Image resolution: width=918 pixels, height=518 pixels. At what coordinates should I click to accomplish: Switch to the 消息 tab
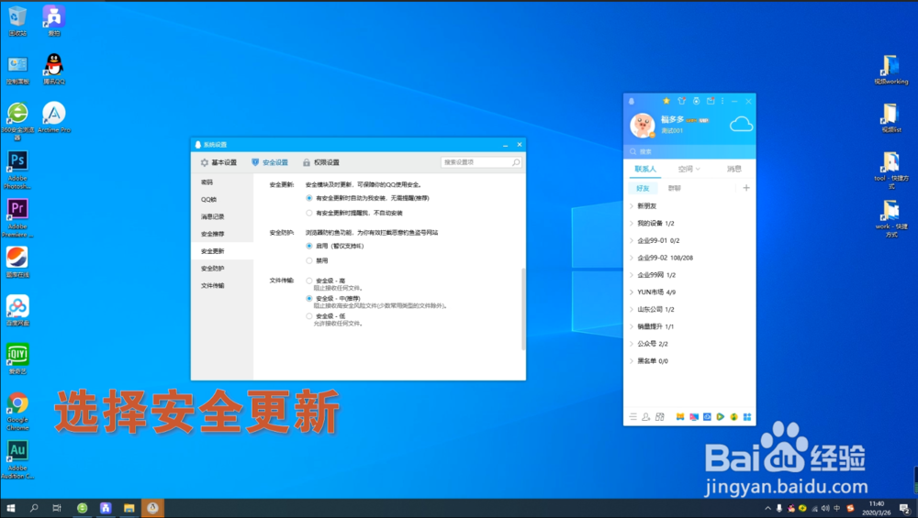[x=734, y=169]
